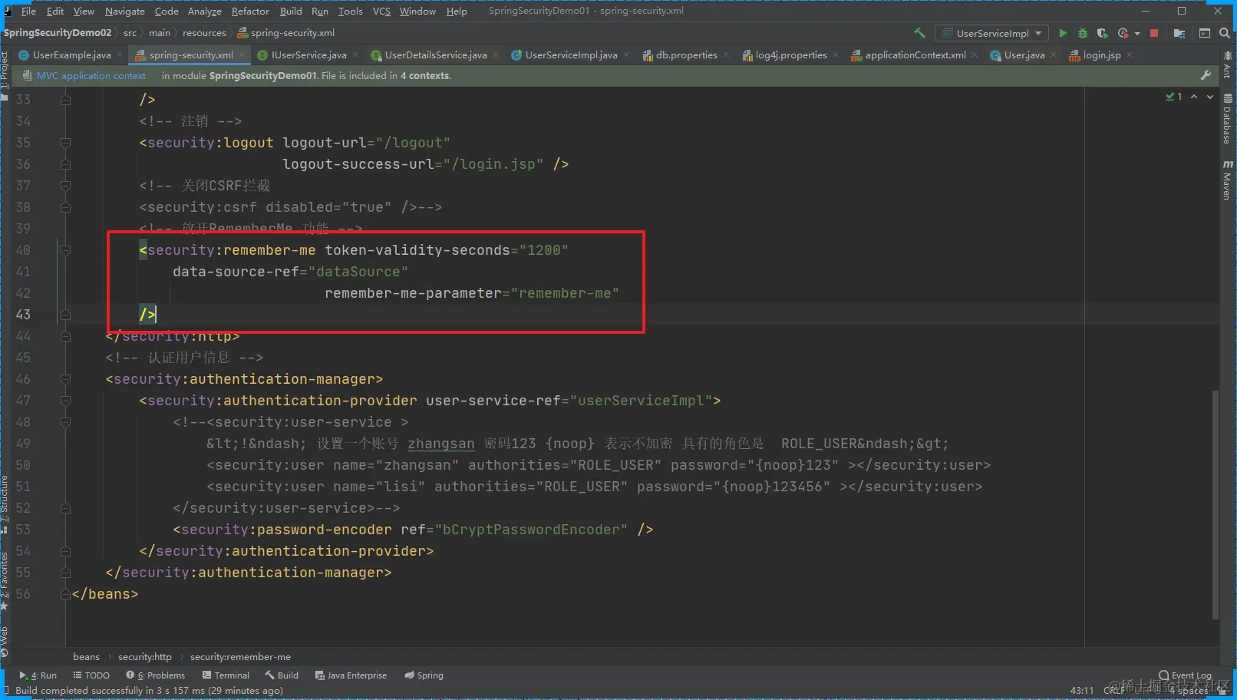Close the applicationContext.xml tab
1237x700 pixels.
[x=975, y=55]
